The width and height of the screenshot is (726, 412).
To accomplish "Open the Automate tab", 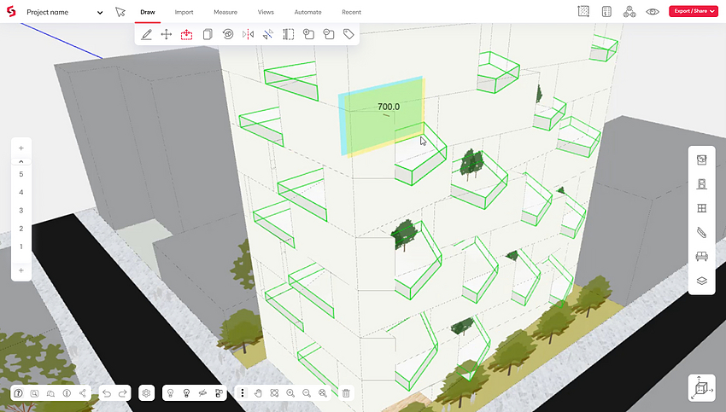I will click(x=307, y=12).
